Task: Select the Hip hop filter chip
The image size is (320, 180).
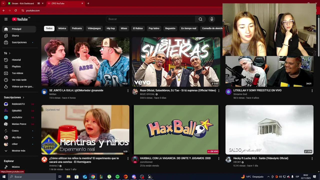Action: pos(111,28)
